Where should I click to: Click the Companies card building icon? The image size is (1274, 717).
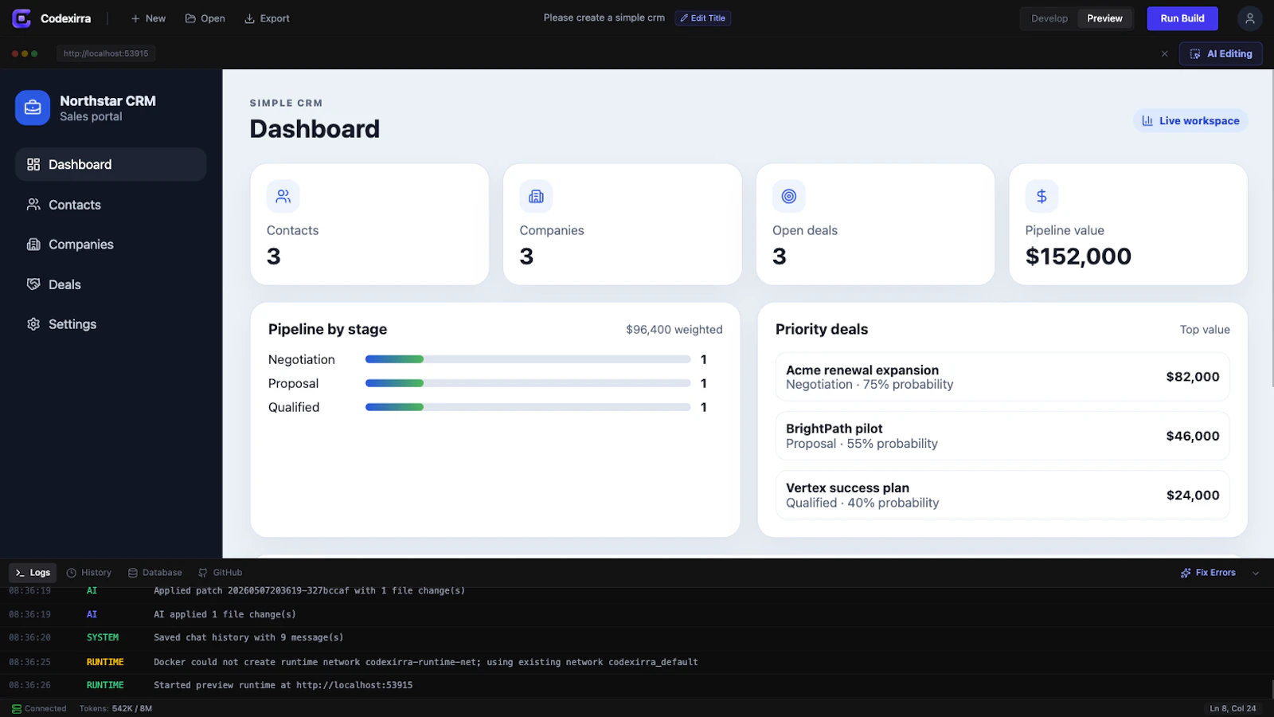536,196
